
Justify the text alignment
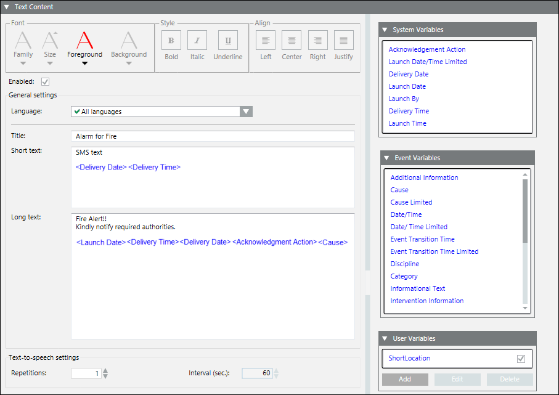point(344,41)
